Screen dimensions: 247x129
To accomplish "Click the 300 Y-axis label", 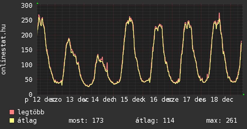I will 27,5.
